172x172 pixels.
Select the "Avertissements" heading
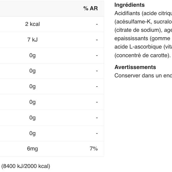coord(135,67)
